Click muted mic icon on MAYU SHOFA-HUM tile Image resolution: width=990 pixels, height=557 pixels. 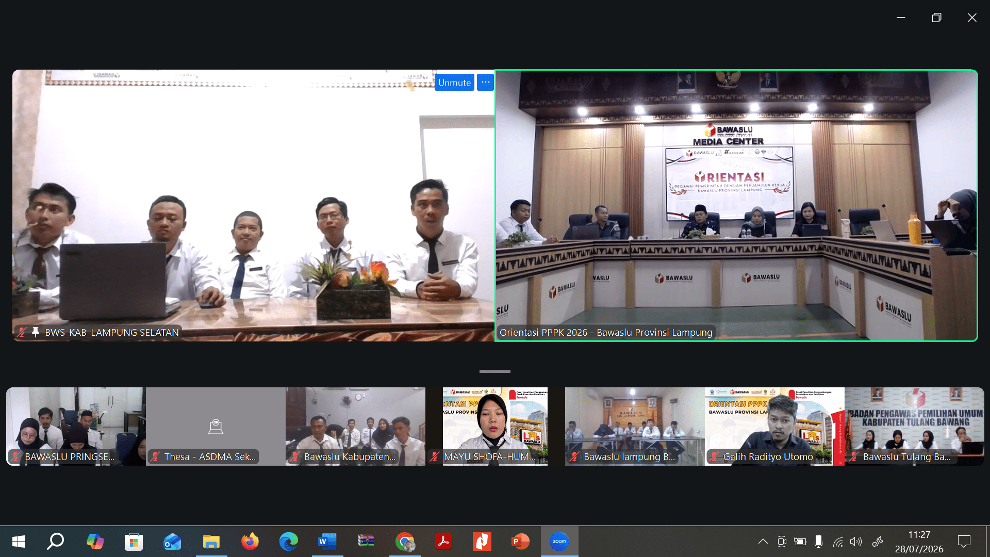435,456
